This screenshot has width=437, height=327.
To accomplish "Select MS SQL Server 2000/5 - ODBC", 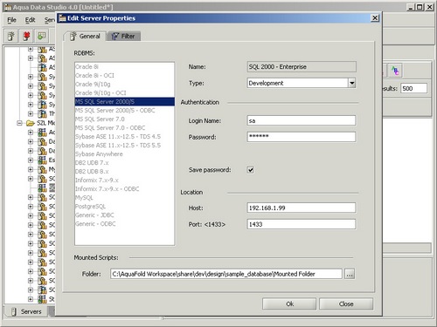I will [x=125, y=111].
